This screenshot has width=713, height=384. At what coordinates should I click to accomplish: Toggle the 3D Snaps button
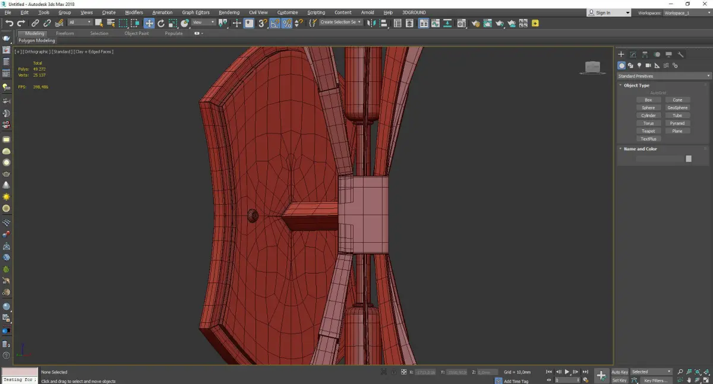(x=262, y=23)
